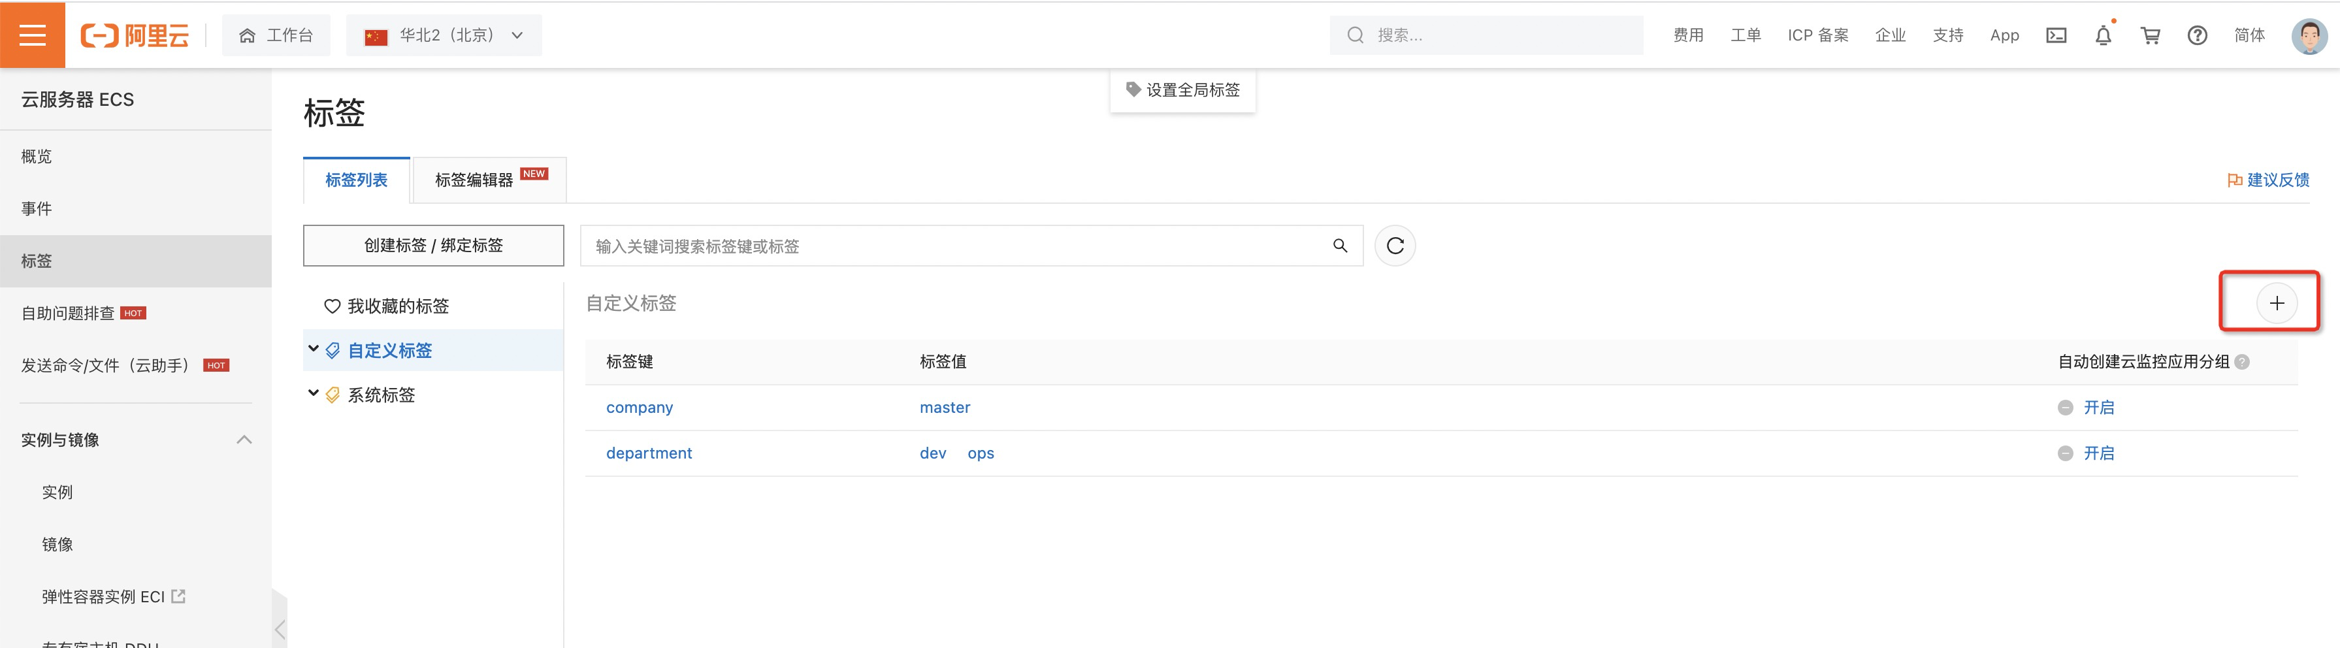Image resolution: width=2340 pixels, height=648 pixels.
Task: Switch to the 标签列表 tab
Action: [356, 180]
